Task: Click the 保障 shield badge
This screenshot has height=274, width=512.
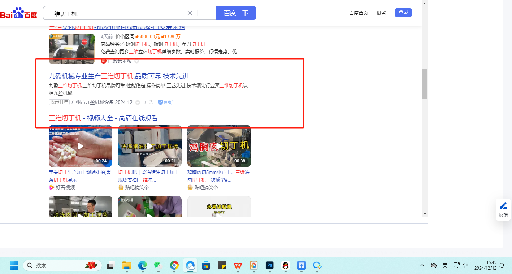Action: (x=165, y=102)
